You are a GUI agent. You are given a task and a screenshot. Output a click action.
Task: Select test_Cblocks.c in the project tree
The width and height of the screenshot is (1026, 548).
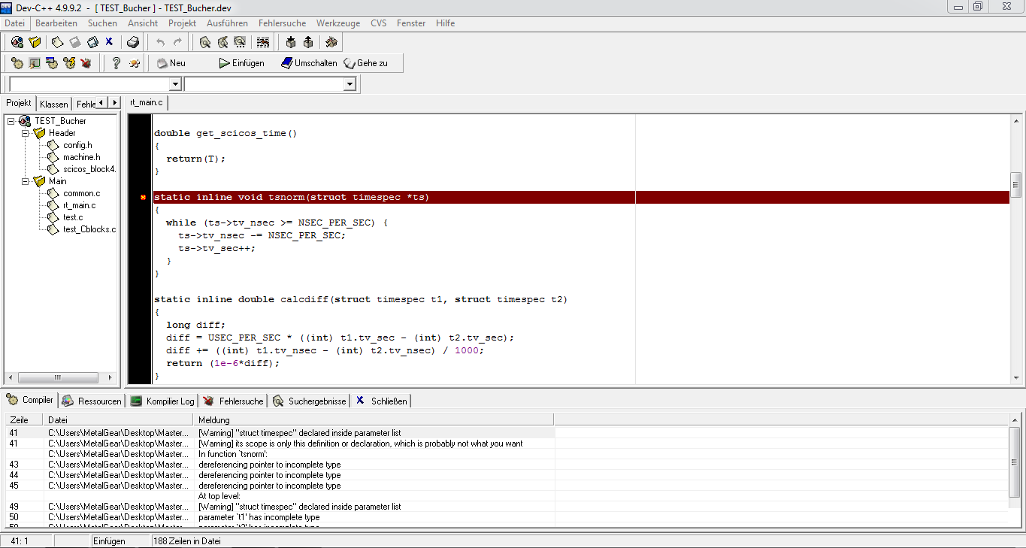(x=89, y=229)
